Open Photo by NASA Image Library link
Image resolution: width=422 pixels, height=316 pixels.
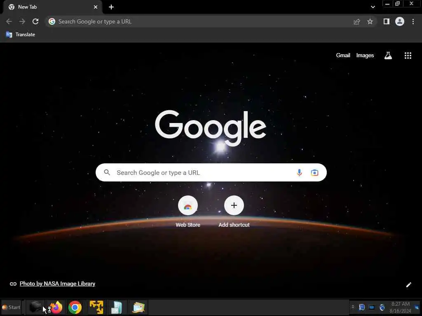(57, 284)
